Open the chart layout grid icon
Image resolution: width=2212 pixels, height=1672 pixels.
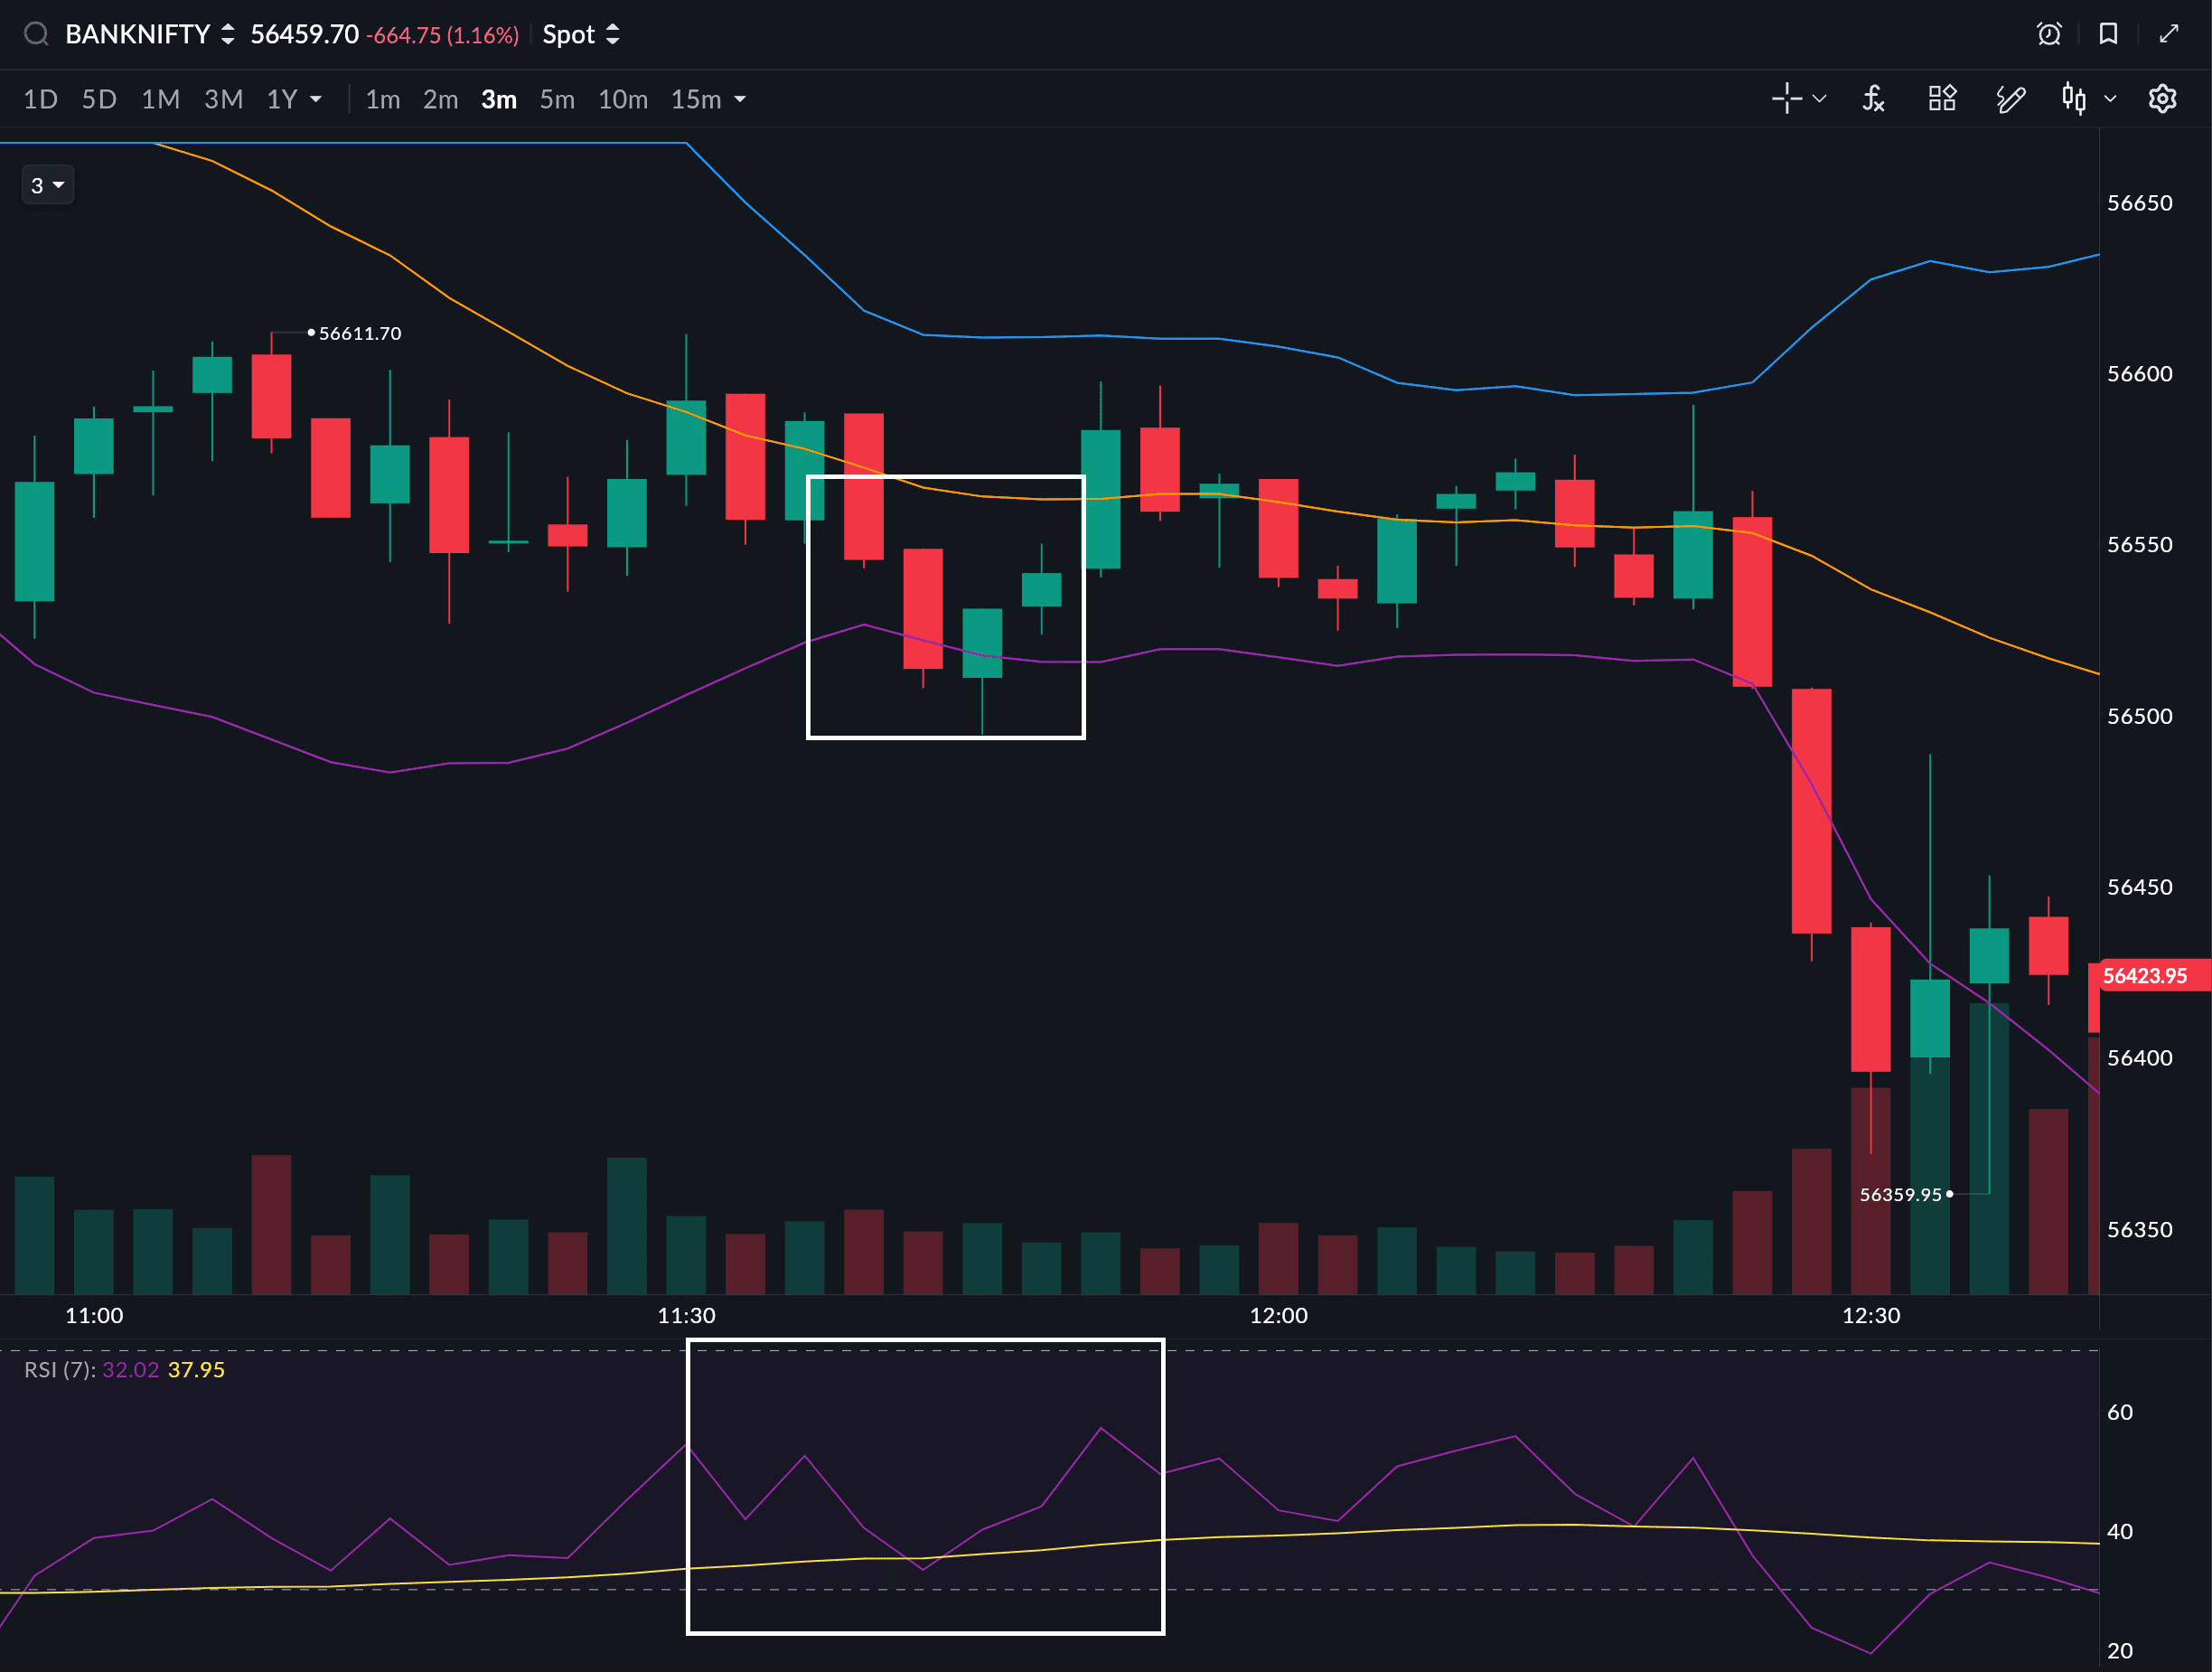point(1942,99)
